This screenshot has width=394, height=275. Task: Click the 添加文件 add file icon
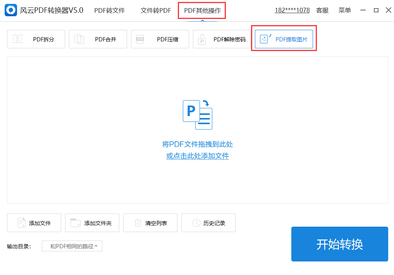21,223
